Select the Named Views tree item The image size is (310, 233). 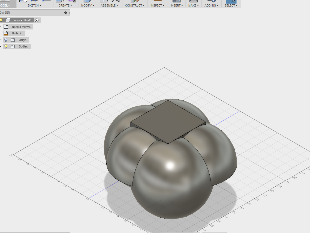21,27
